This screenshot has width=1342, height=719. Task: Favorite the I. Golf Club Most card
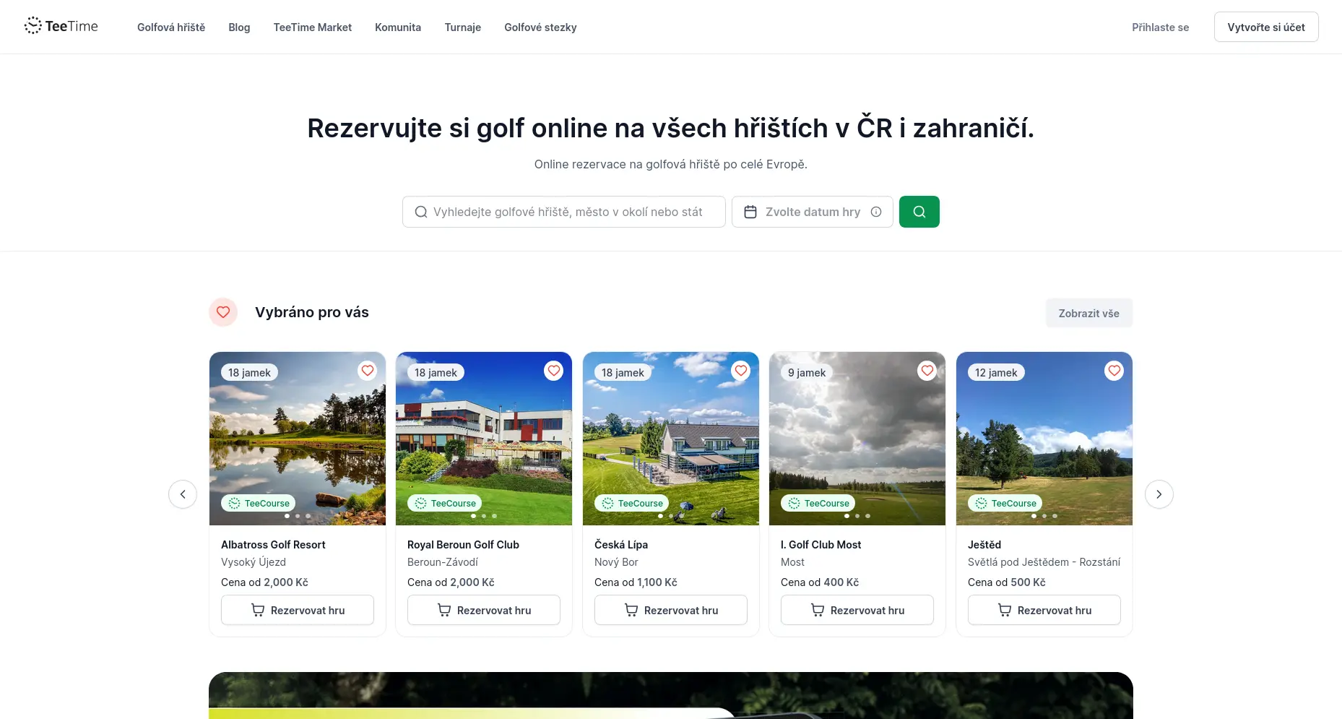click(927, 370)
